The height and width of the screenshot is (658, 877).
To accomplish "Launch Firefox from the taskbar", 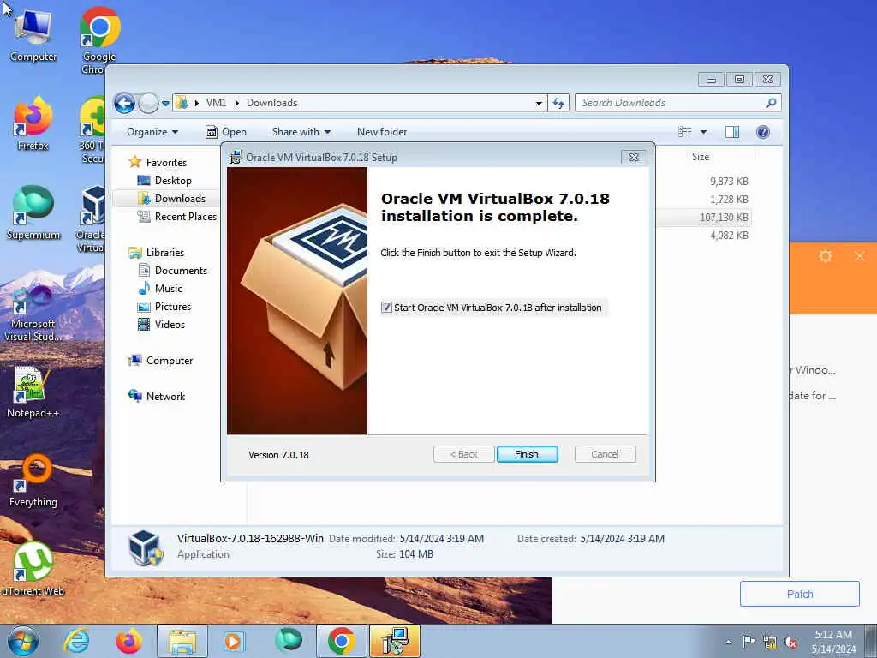I will [128, 641].
